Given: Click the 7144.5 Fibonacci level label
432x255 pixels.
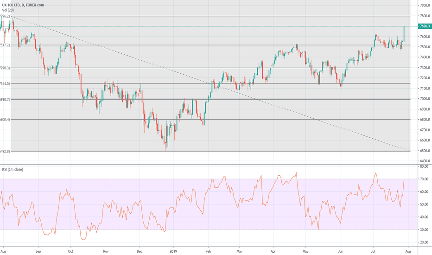Looking at the screenshot, I should pyautogui.click(x=5, y=83).
